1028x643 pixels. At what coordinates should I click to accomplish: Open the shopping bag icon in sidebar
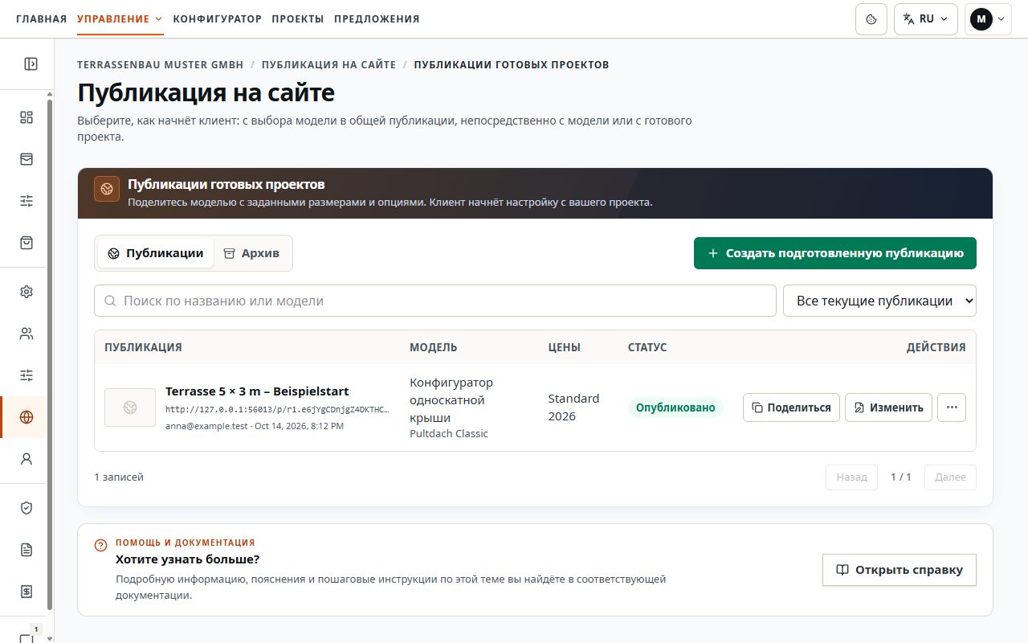click(x=27, y=243)
